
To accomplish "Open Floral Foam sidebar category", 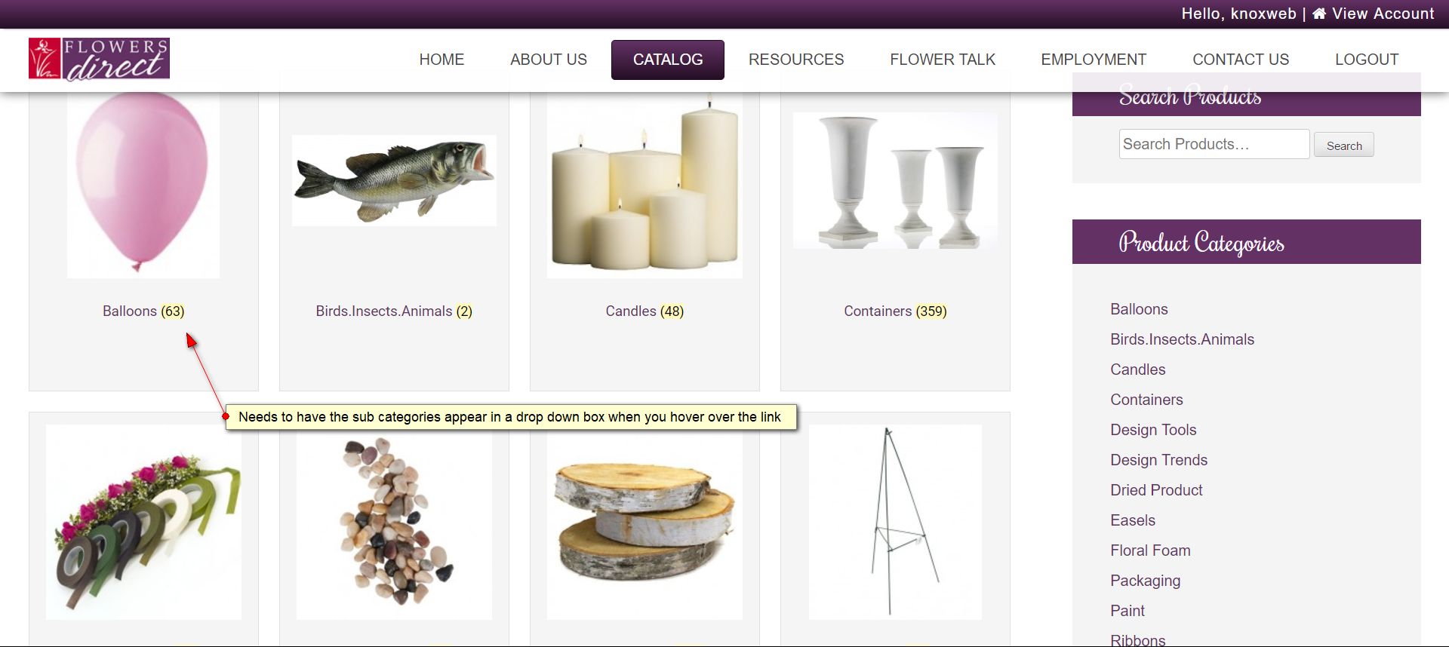I will [x=1150, y=550].
